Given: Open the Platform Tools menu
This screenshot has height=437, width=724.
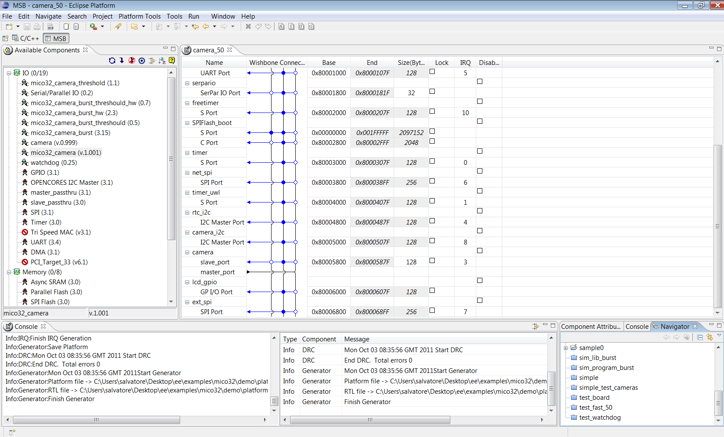Looking at the screenshot, I should pyautogui.click(x=139, y=16).
